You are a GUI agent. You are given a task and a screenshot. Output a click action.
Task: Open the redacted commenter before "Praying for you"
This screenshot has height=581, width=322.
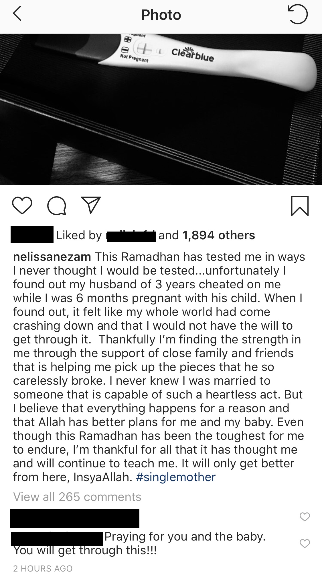pos(57,538)
